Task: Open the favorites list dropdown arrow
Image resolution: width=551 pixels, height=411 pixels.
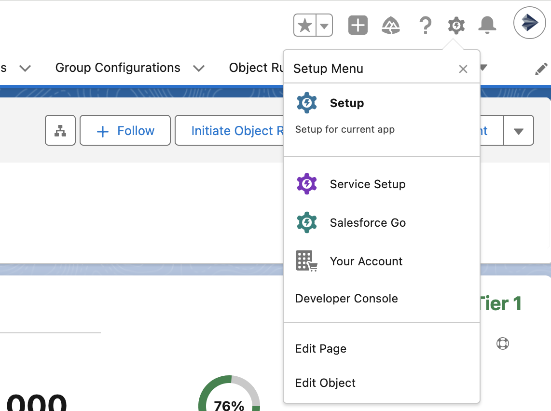Action: tap(324, 25)
